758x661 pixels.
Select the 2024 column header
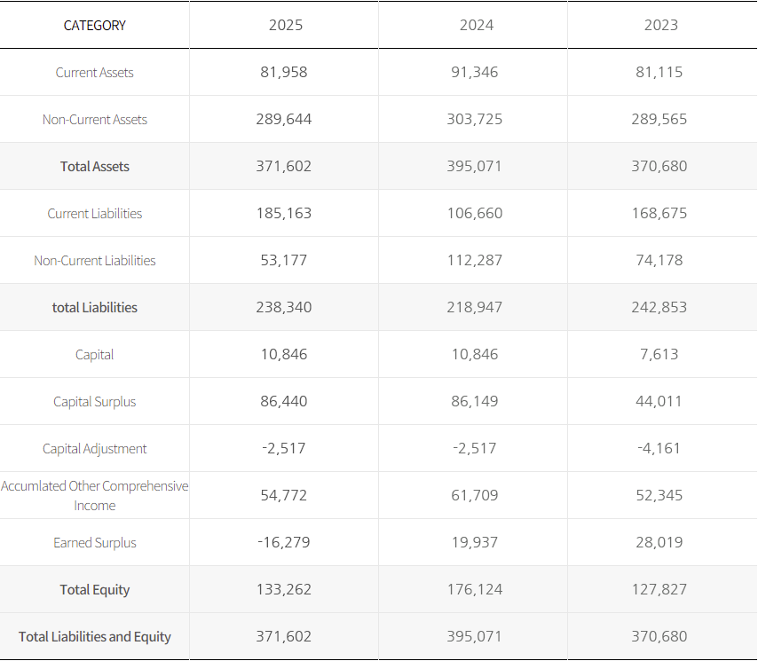coord(476,25)
